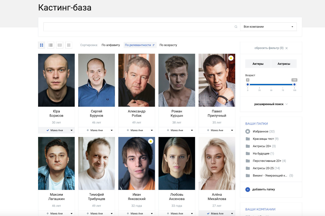Open the Все компании dropdown

click(268, 27)
